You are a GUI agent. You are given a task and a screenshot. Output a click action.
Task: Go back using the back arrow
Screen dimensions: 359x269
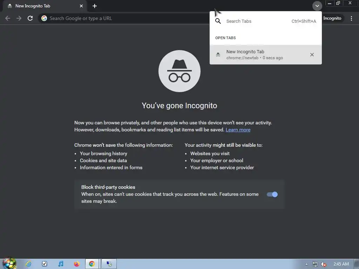click(8, 18)
